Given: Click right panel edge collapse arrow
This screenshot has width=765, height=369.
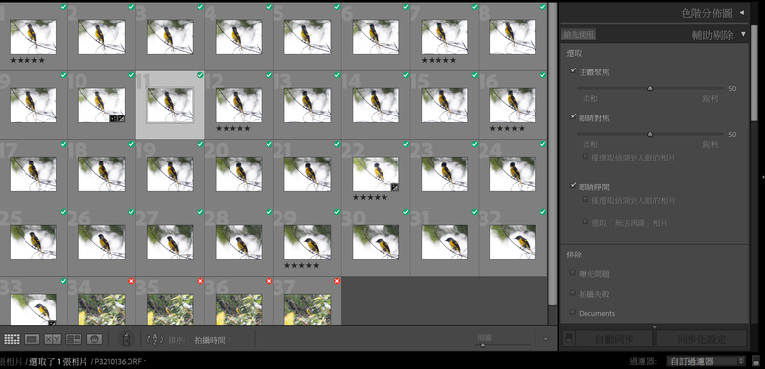Looking at the screenshot, I should (x=763, y=178).
